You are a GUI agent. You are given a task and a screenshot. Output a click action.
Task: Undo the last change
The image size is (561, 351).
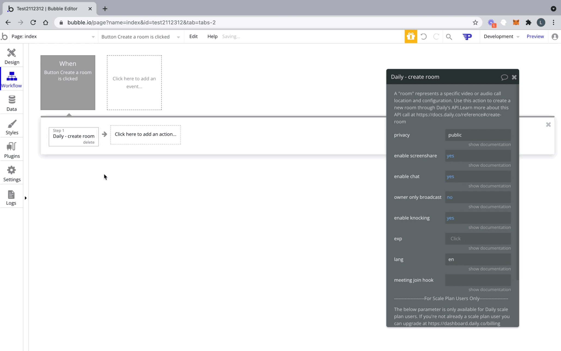pyautogui.click(x=423, y=36)
